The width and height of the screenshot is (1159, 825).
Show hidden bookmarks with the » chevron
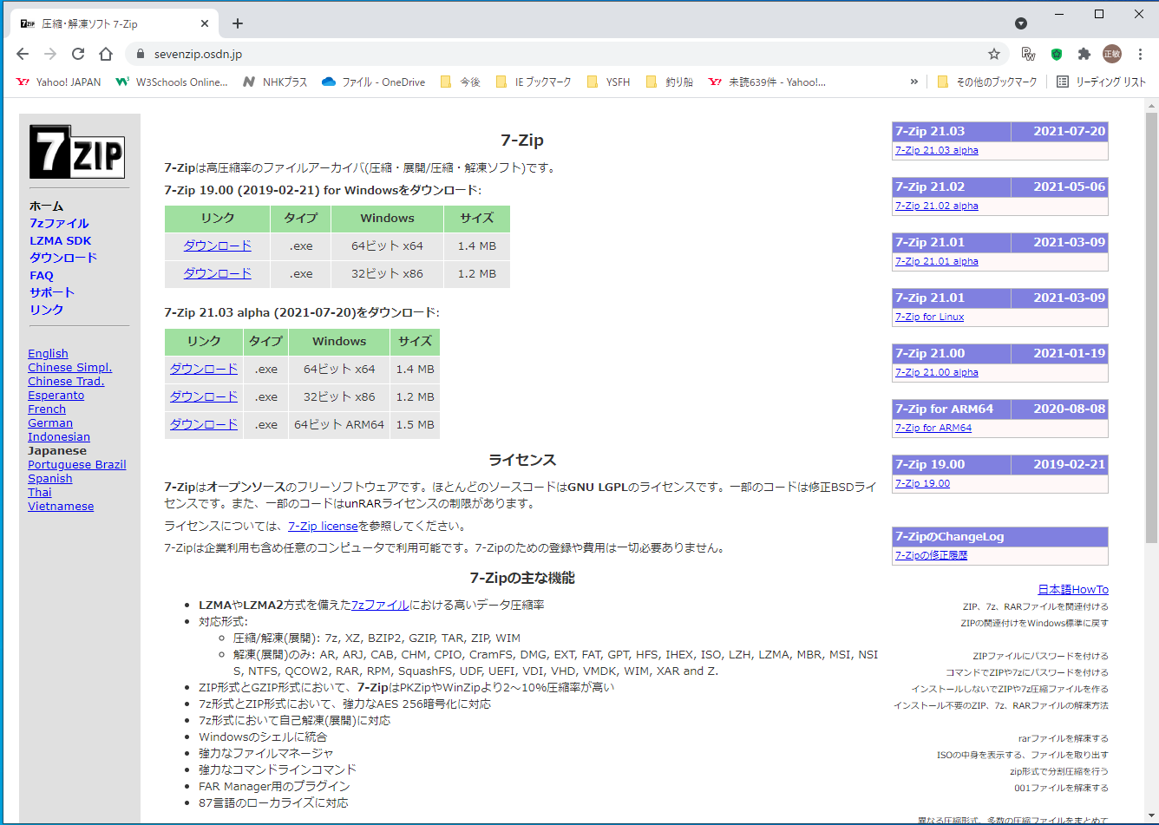click(914, 82)
